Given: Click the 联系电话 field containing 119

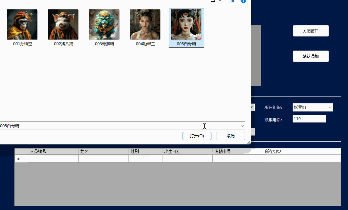Looking at the screenshot, I should coord(309,119).
